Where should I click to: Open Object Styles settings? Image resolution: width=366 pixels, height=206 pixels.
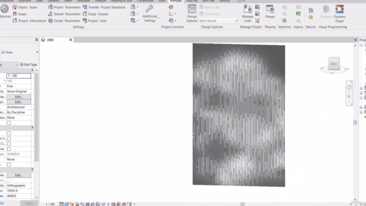click(25, 7)
